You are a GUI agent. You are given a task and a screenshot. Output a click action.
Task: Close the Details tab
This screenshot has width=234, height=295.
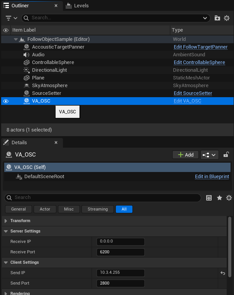tap(56, 143)
